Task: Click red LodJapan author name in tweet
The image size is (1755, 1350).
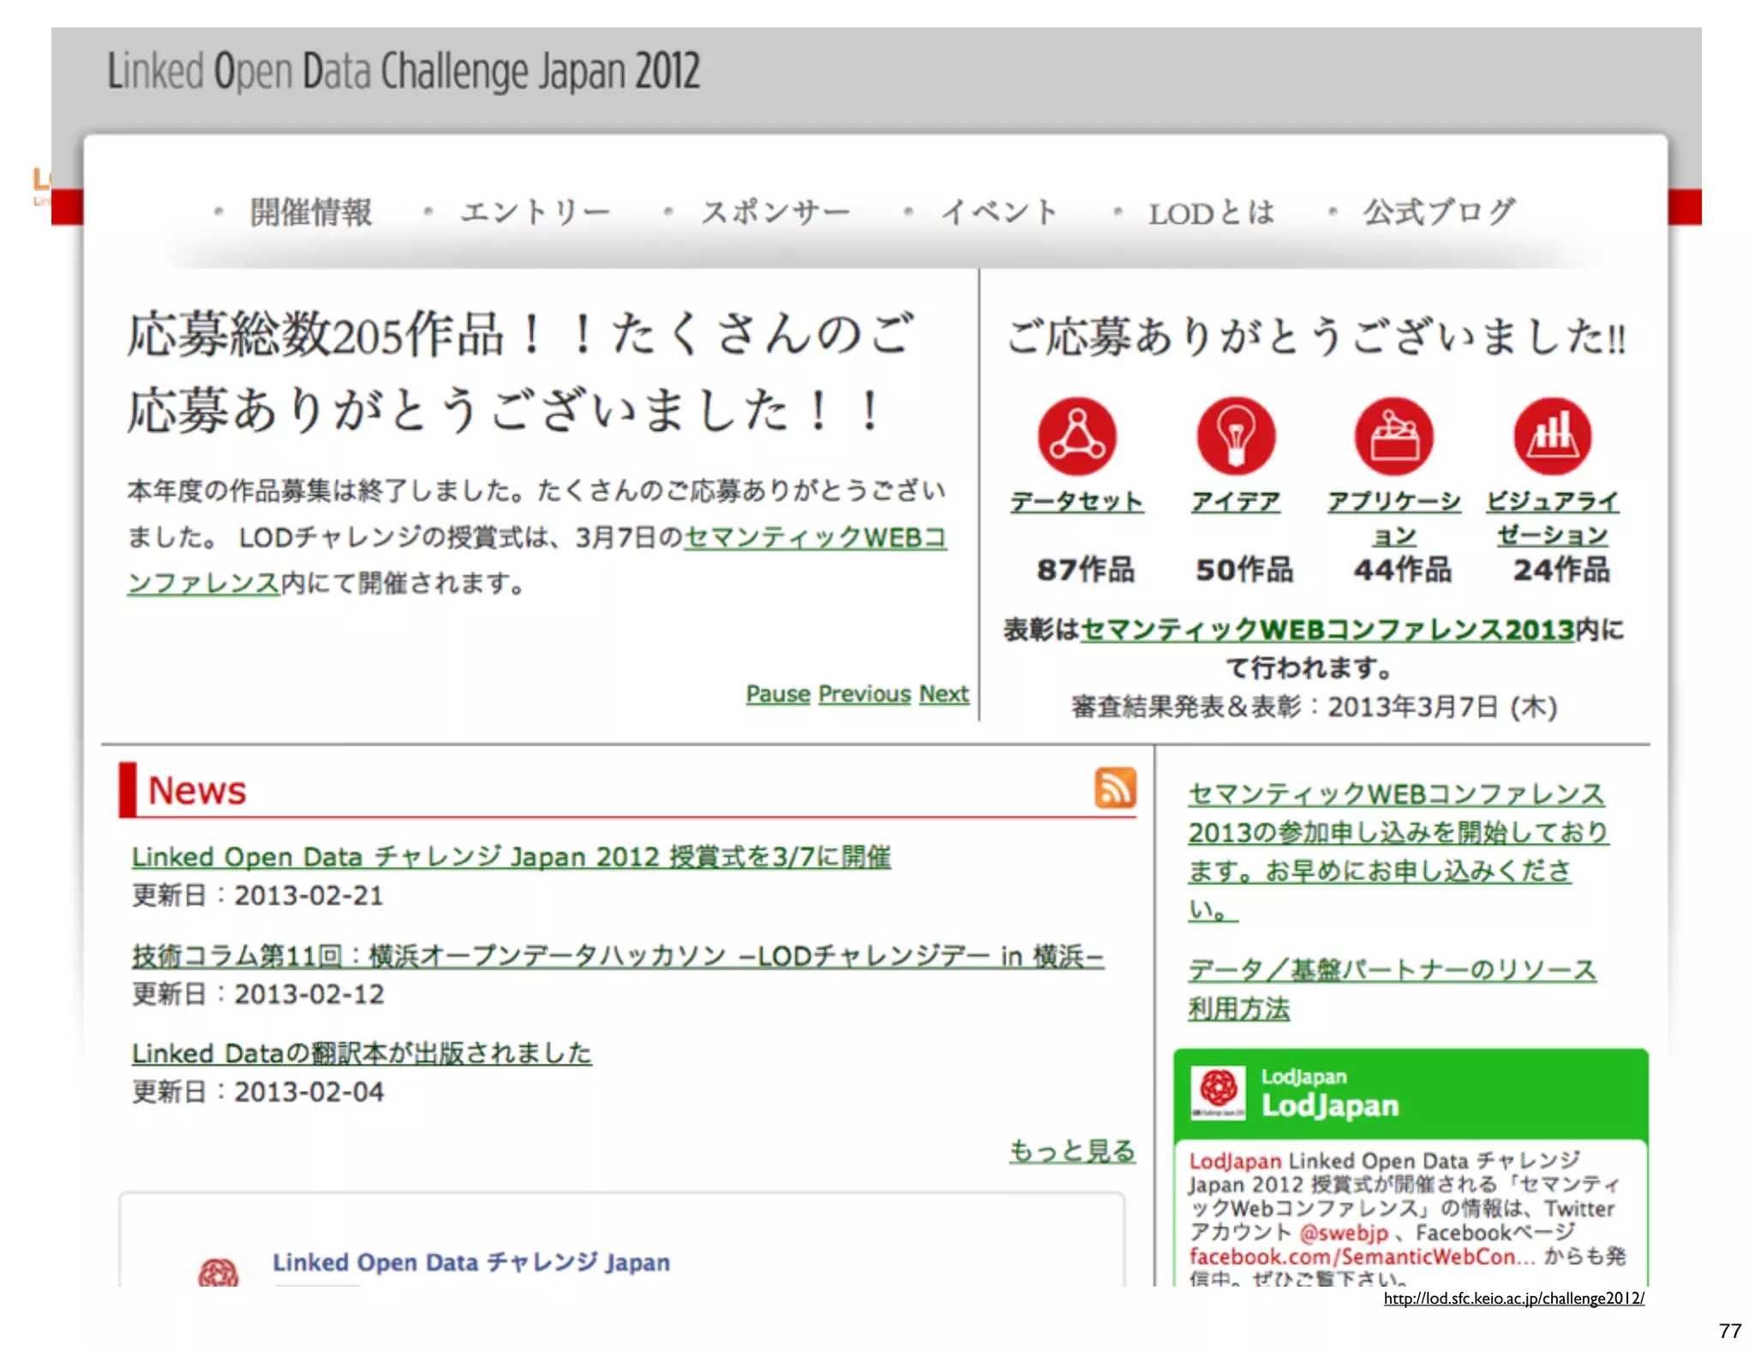Action: click(1235, 1161)
